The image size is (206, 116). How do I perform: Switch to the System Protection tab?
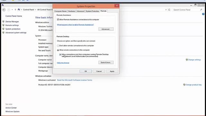92,11
